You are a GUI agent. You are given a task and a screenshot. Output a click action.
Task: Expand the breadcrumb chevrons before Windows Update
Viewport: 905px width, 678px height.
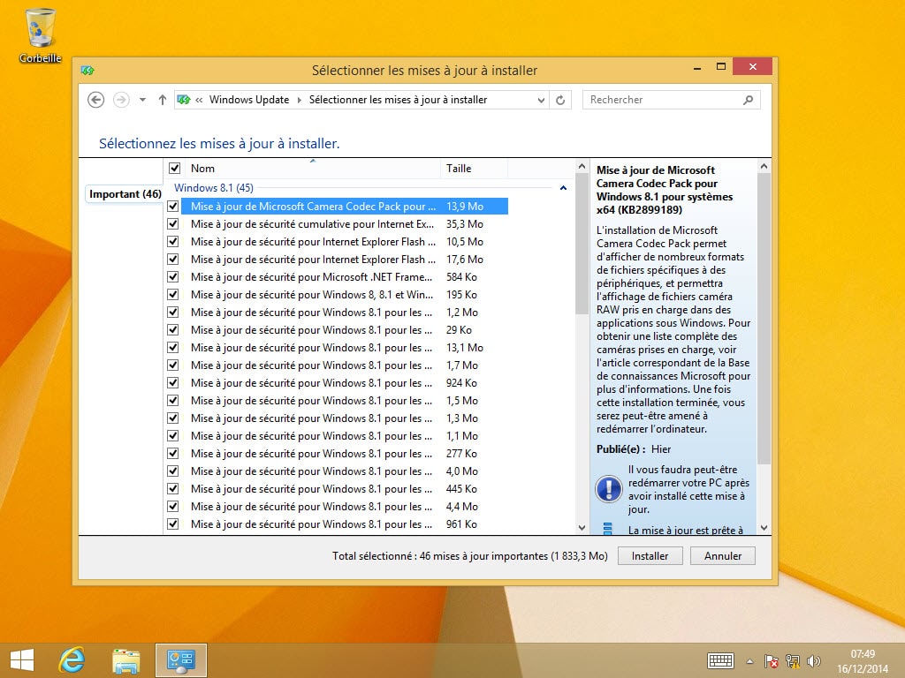(199, 100)
